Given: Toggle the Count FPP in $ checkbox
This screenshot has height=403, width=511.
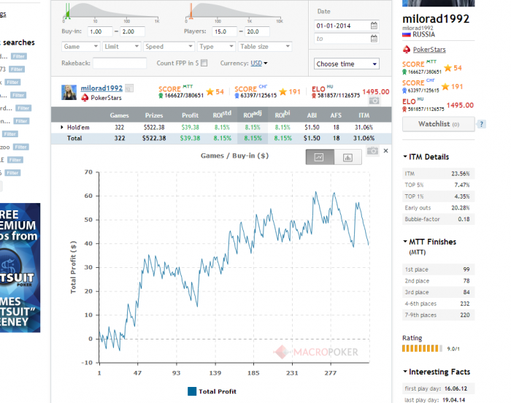Looking at the screenshot, I should [x=204, y=63].
